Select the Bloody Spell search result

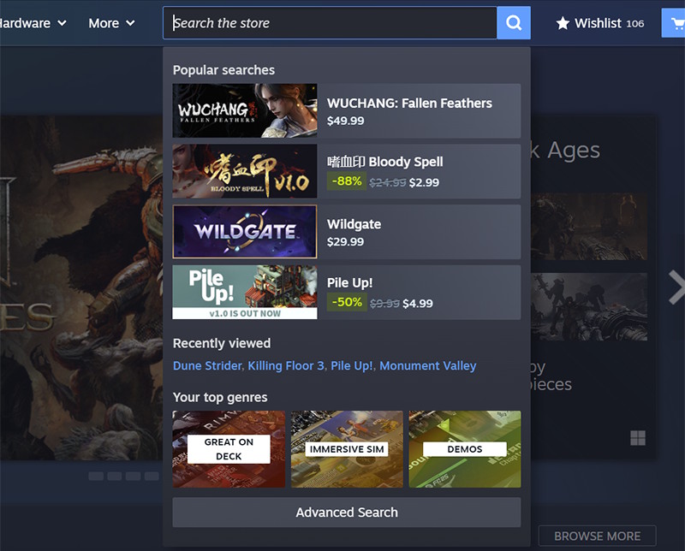coord(347,171)
